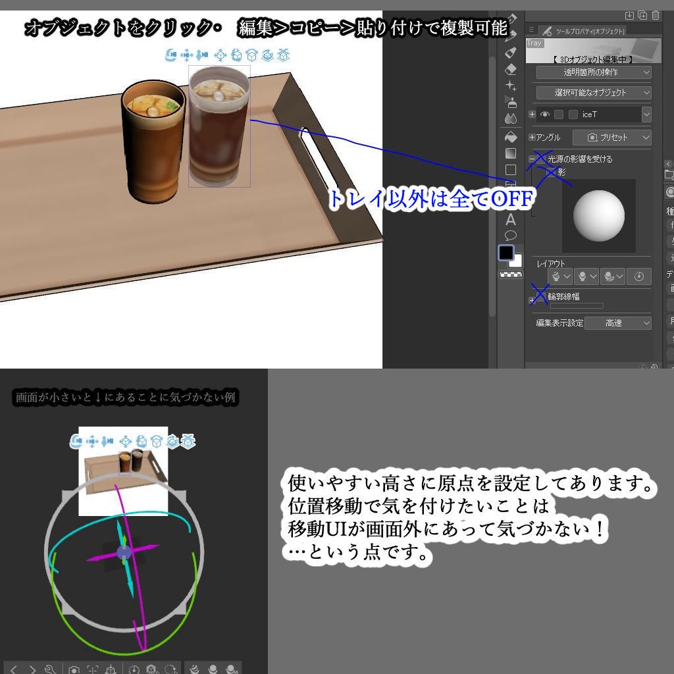Image resolution: width=674 pixels, height=674 pixels.
Task: Toggle the eye visibility icon for iceT
Action: 545,115
